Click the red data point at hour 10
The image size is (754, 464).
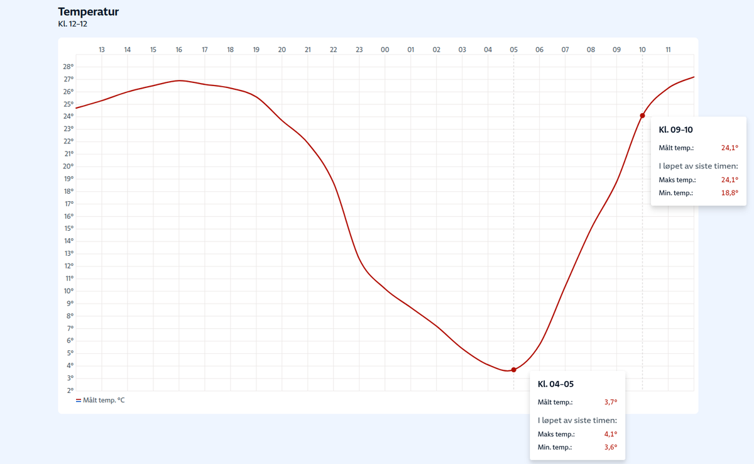tap(642, 116)
